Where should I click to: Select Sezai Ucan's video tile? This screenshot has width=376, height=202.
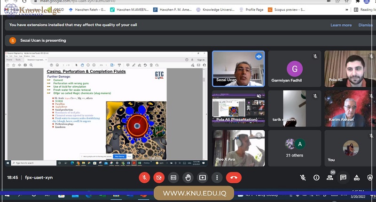239,68
